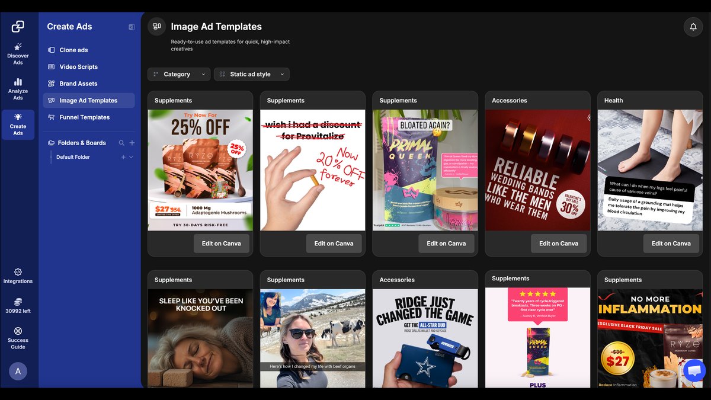
Task: Open Ridge Just Changed The Game thumbnail
Action: click(x=425, y=338)
